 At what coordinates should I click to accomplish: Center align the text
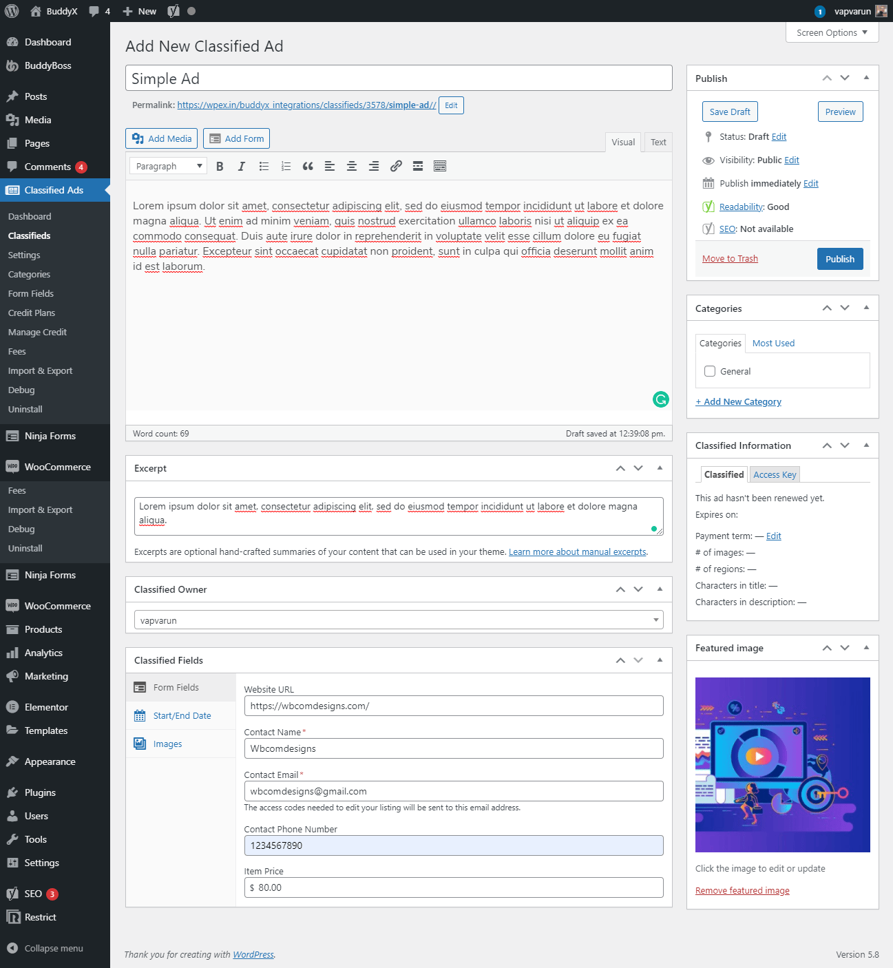point(352,166)
